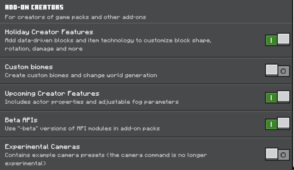Click the "-beta versions of API modules" description
This screenshot has height=170, width=294.
pyautogui.click(x=82, y=128)
